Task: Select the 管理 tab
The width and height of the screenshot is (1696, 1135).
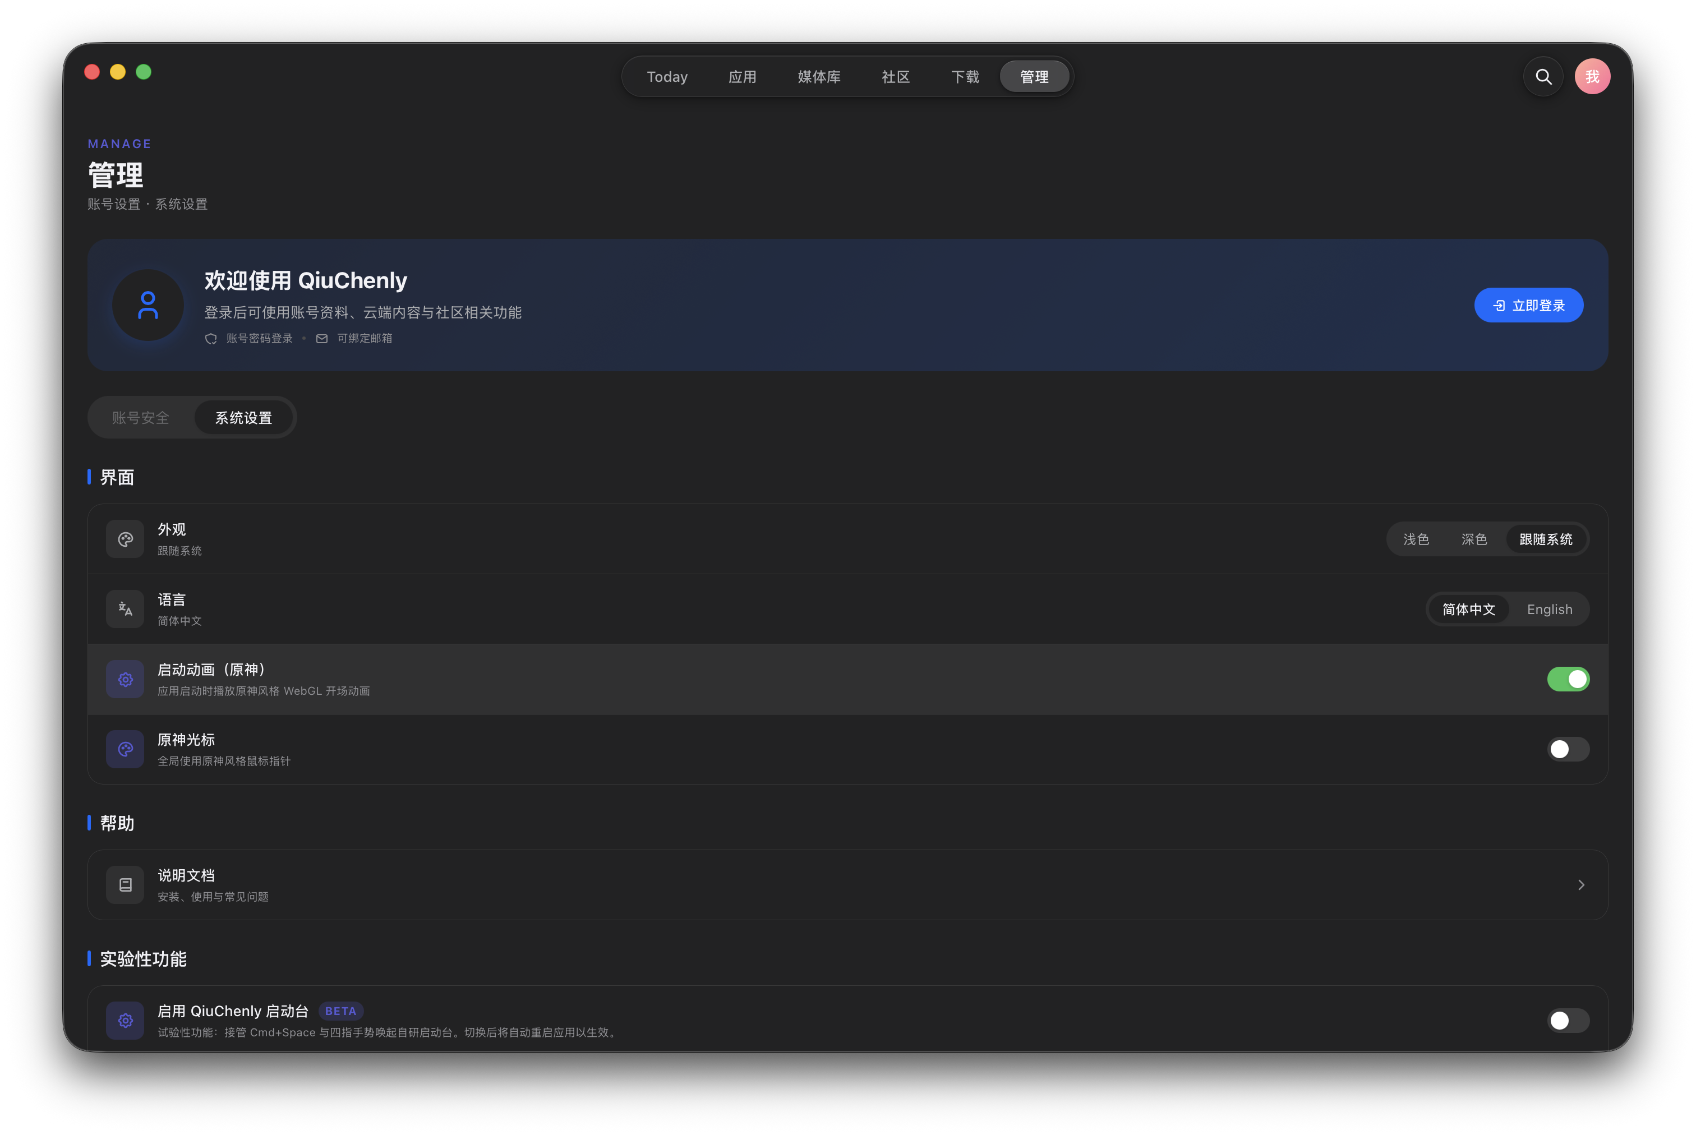Action: (x=1034, y=77)
